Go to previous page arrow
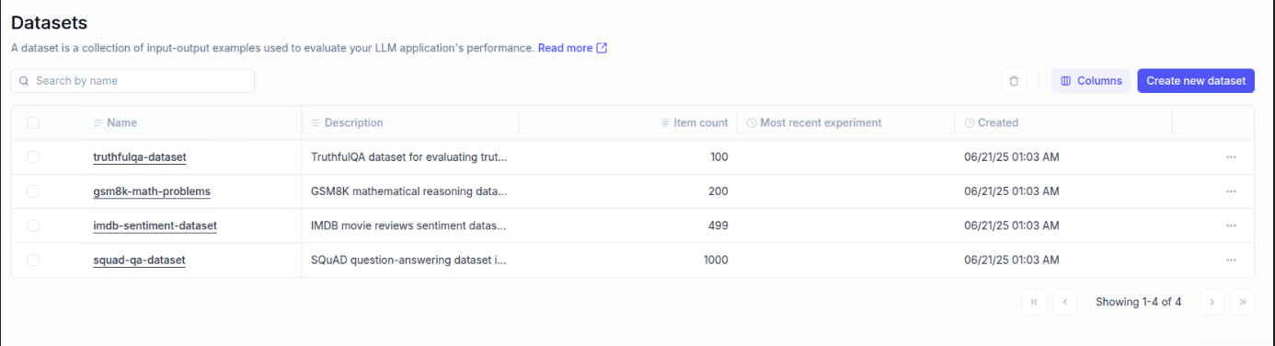1275x346 pixels. pos(1065,302)
